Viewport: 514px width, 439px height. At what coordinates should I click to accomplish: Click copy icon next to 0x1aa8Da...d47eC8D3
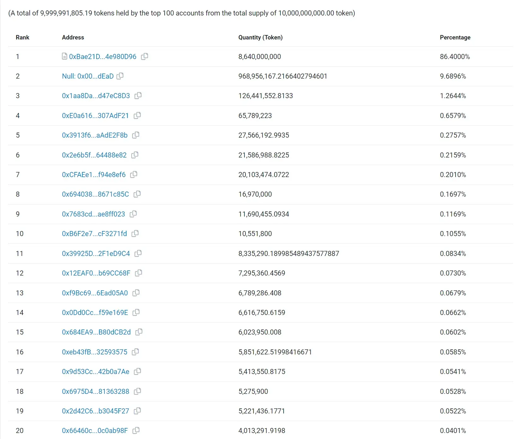pyautogui.click(x=138, y=96)
